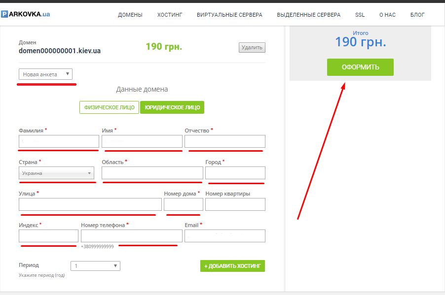Focus the Email input field
445x295 pixels.
click(x=224, y=236)
